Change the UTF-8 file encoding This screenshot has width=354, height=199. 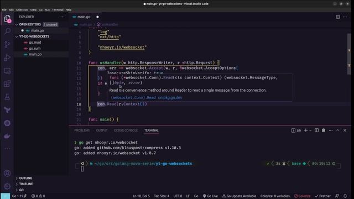click(x=178, y=196)
